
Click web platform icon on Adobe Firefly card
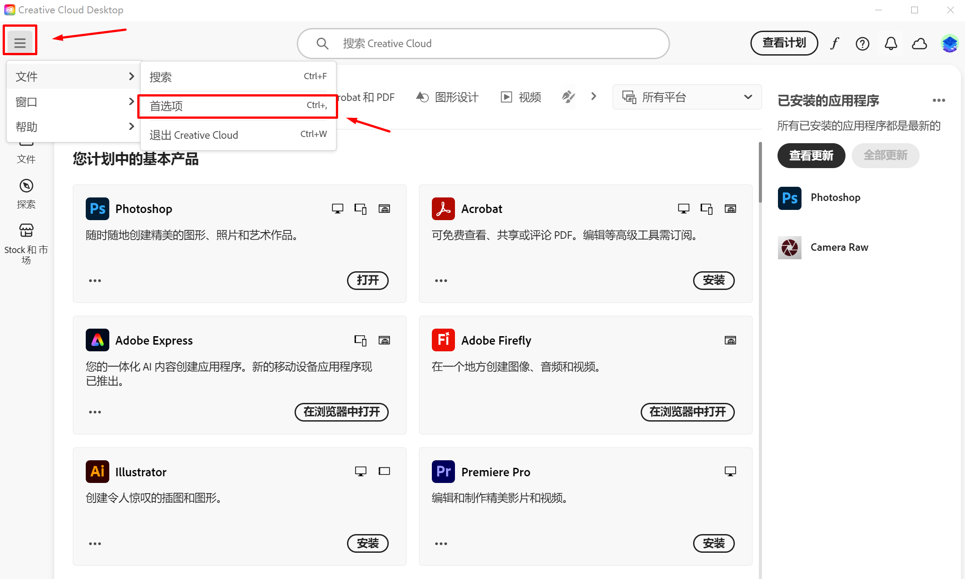(730, 340)
